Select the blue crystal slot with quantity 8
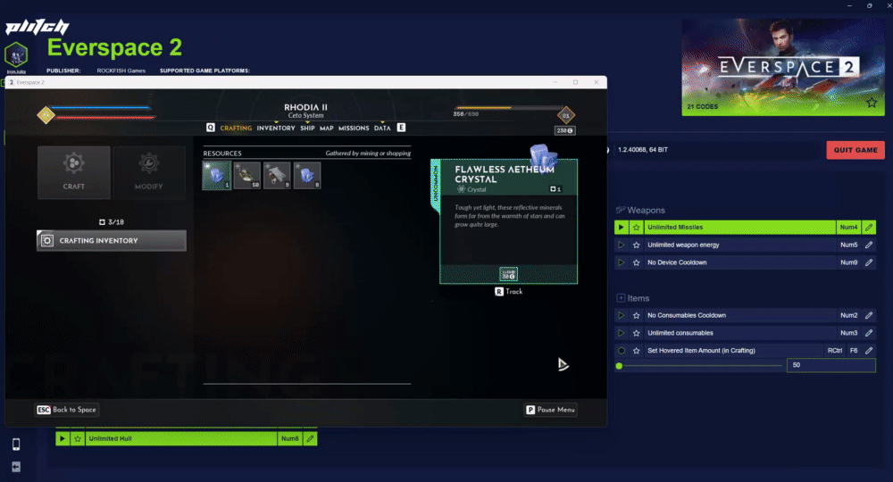This screenshot has height=482, width=893. click(307, 175)
